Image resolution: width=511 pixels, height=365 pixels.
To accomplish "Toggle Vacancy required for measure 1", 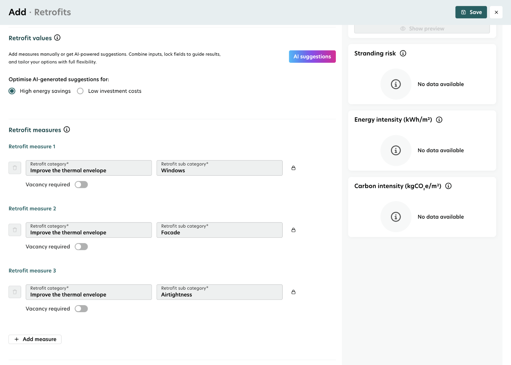I will pos(81,185).
